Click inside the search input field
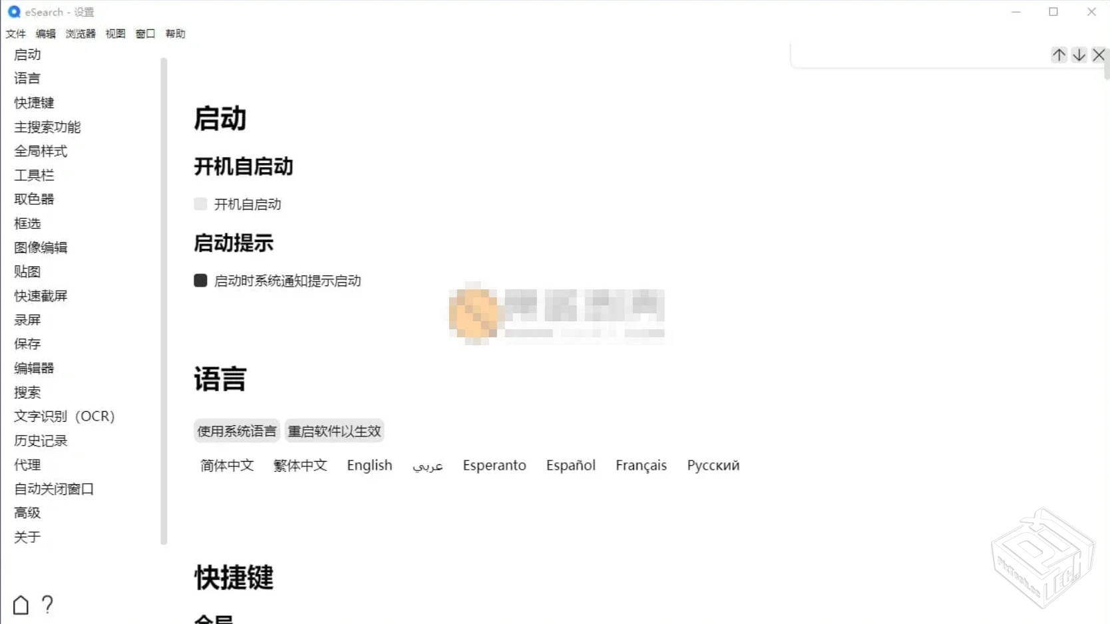This screenshot has height=624, width=1110. 918,55
